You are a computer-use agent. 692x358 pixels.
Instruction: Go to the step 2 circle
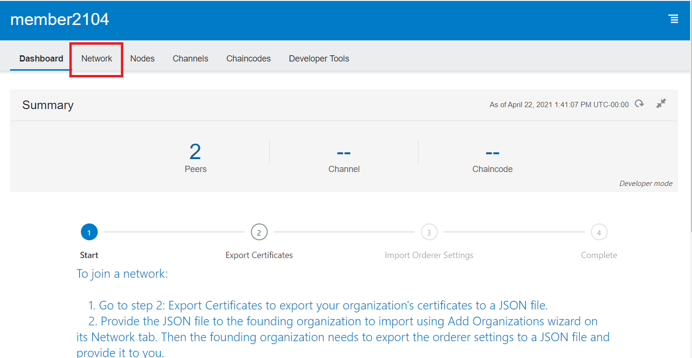pyautogui.click(x=259, y=233)
